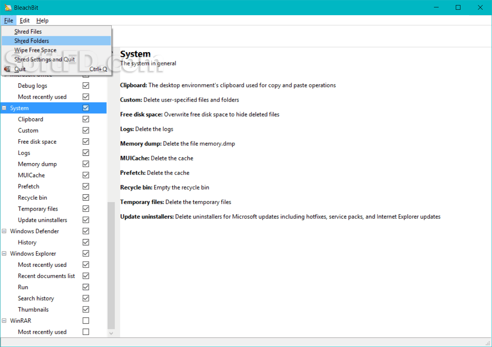
Task: Uncheck the MUICache checkbox
Action: pyautogui.click(x=86, y=175)
